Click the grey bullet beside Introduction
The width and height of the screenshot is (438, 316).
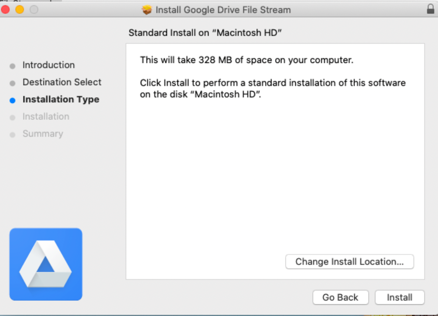12,66
